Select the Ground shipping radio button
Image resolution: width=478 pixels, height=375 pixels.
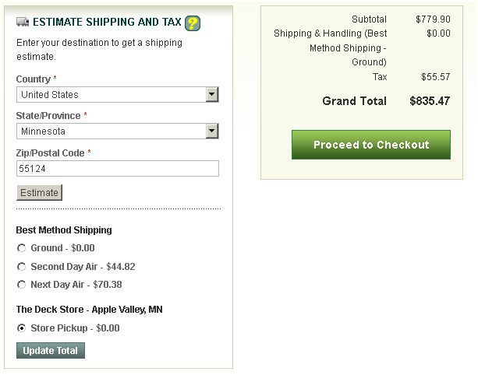[x=21, y=248]
